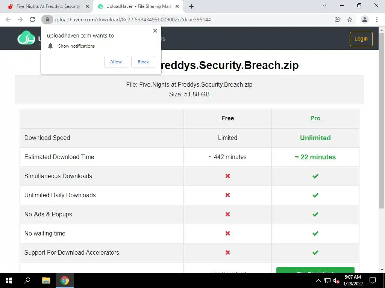Go forward in browser history
385x288 pixels.
tap(20, 19)
